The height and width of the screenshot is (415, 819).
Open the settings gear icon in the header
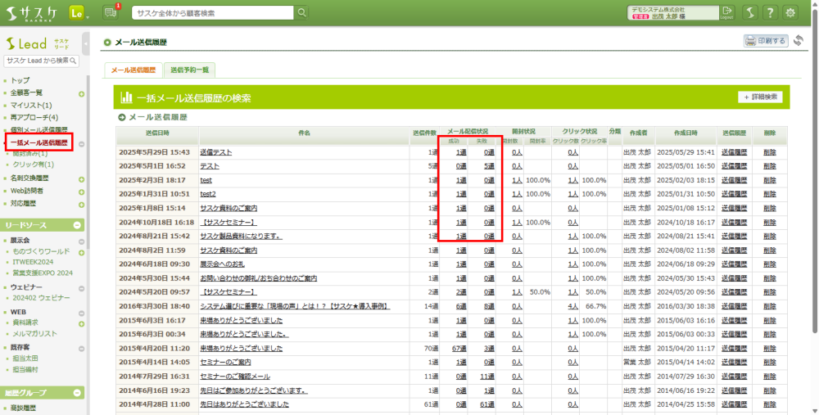[791, 13]
